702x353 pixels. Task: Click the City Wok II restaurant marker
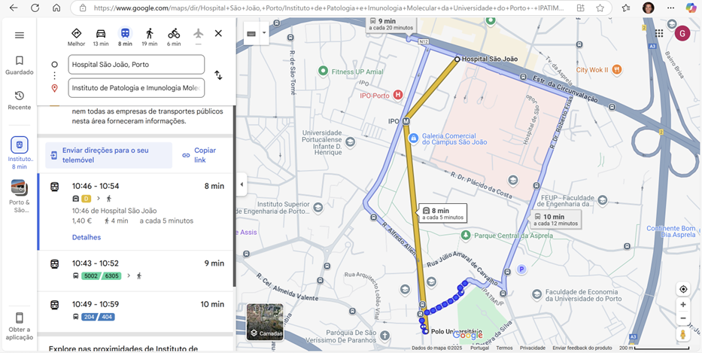(x=616, y=69)
